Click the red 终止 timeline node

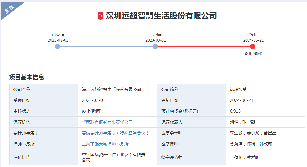click(253, 46)
